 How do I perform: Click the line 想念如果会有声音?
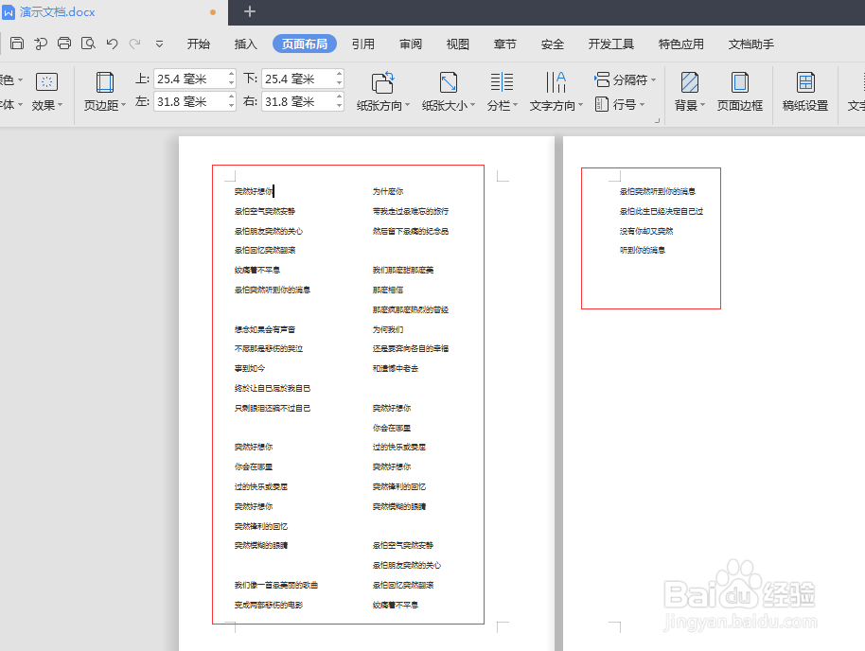[x=265, y=329]
